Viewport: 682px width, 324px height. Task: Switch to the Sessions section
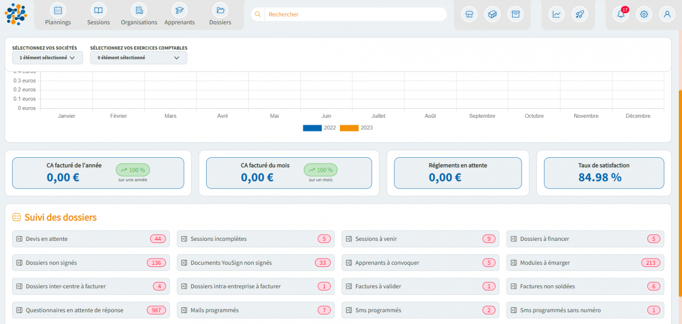coord(98,14)
